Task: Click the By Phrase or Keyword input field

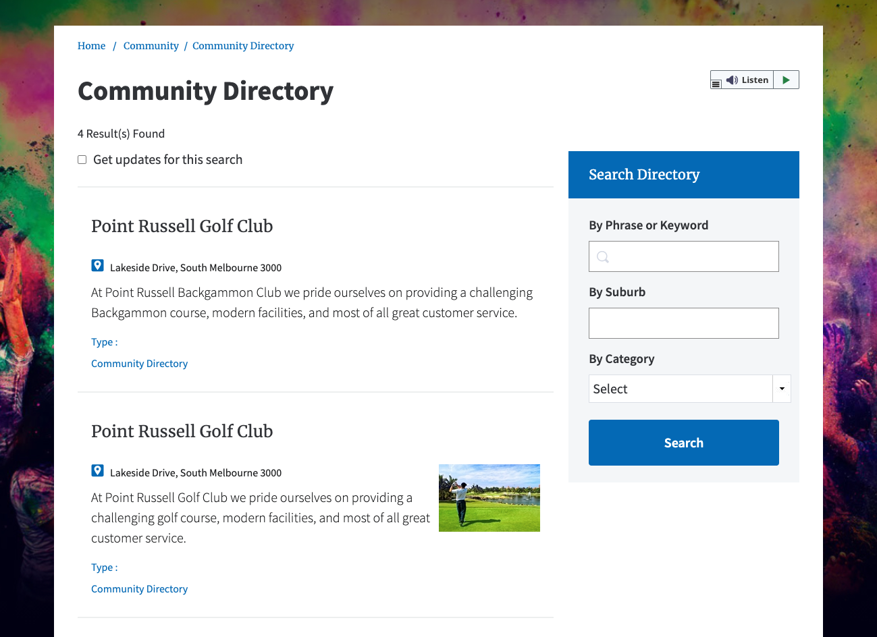Action: pyautogui.click(x=683, y=256)
